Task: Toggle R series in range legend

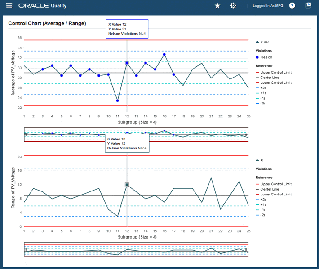Action: pos(259,161)
